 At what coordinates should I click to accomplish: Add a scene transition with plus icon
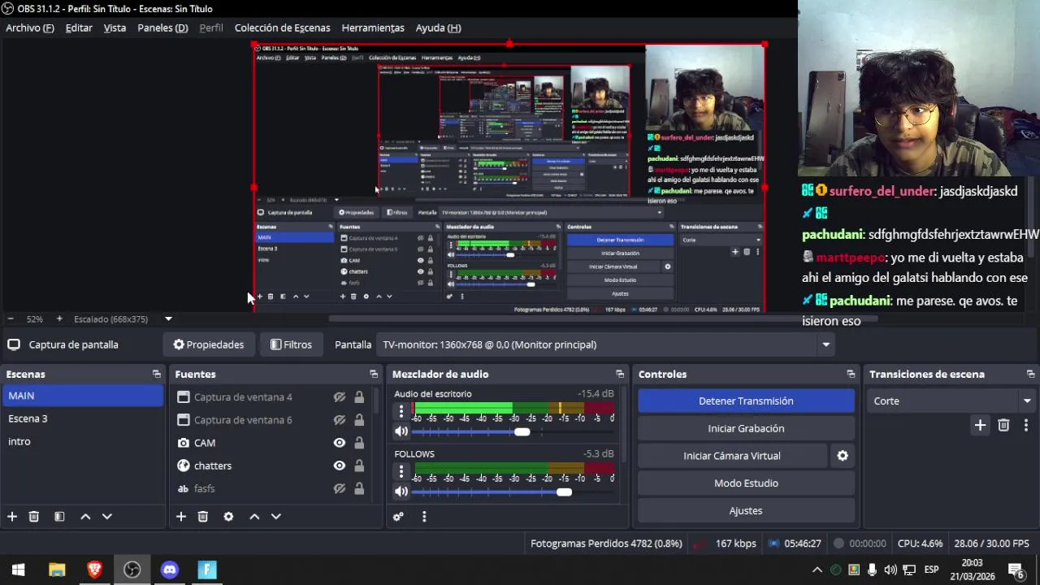pyautogui.click(x=980, y=425)
